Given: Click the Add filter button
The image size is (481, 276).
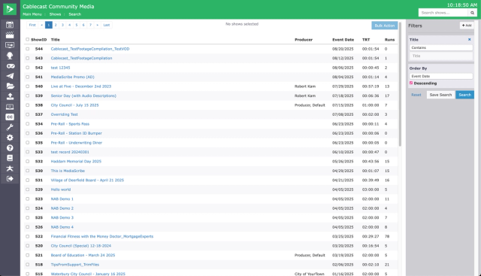Looking at the screenshot, I should 467,26.
